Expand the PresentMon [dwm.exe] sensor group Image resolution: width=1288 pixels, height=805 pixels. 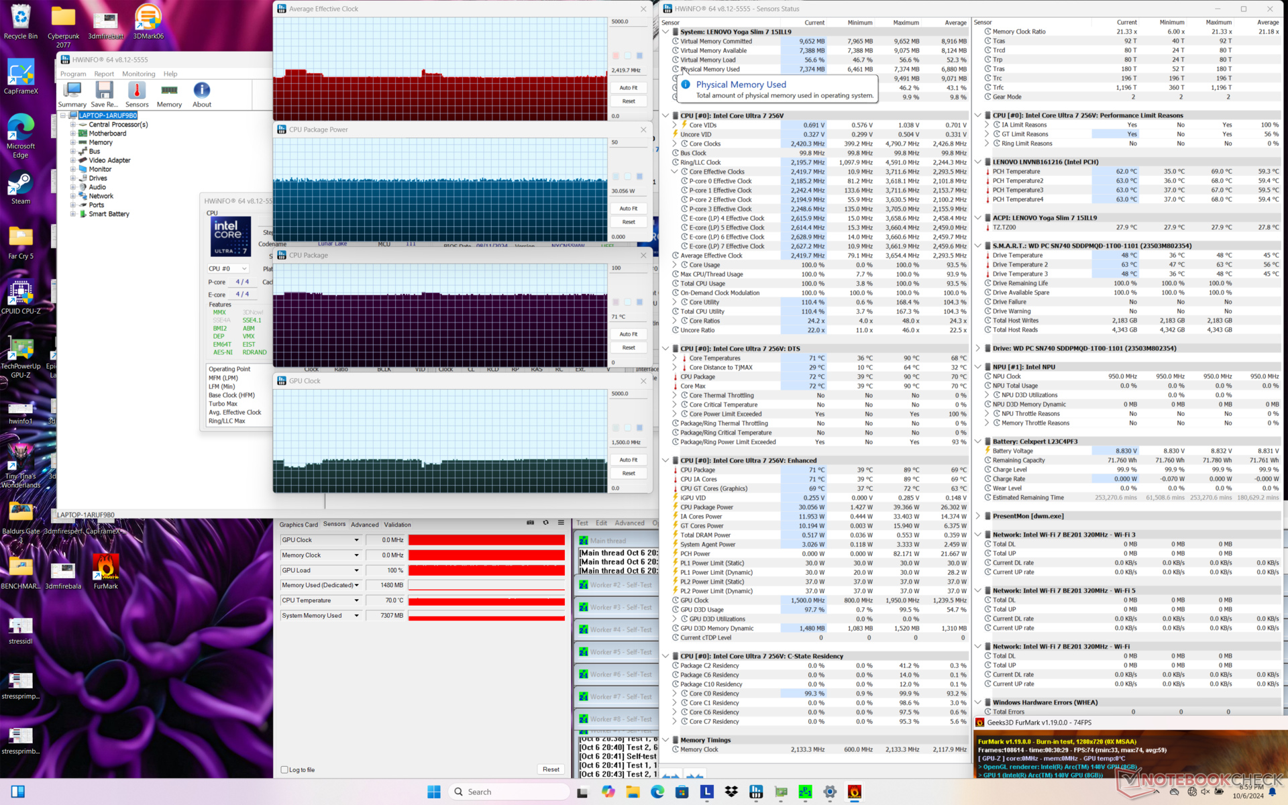[978, 516]
